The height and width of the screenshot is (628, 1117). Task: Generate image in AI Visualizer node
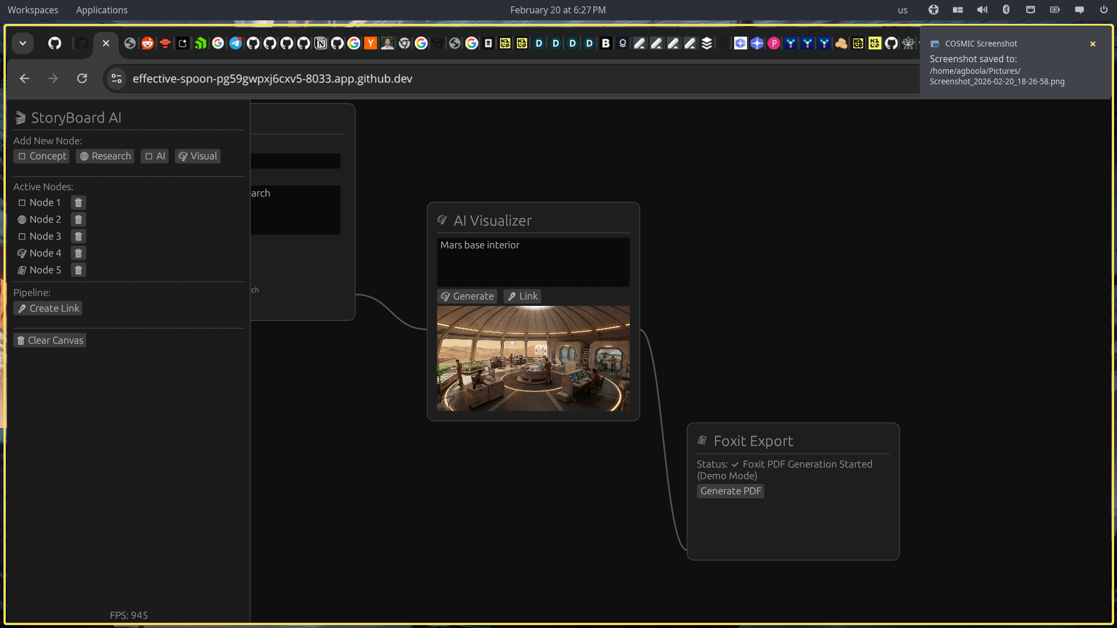coord(467,296)
